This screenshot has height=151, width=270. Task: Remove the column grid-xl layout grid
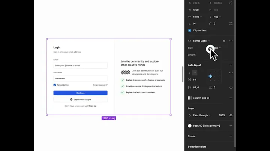pyautogui.click(x=231, y=98)
